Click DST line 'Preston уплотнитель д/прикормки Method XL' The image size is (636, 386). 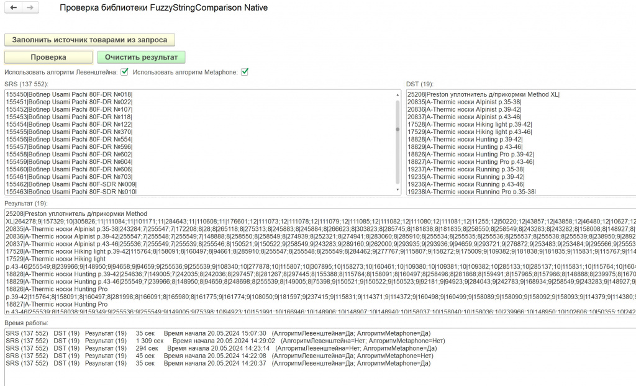pos(483,94)
